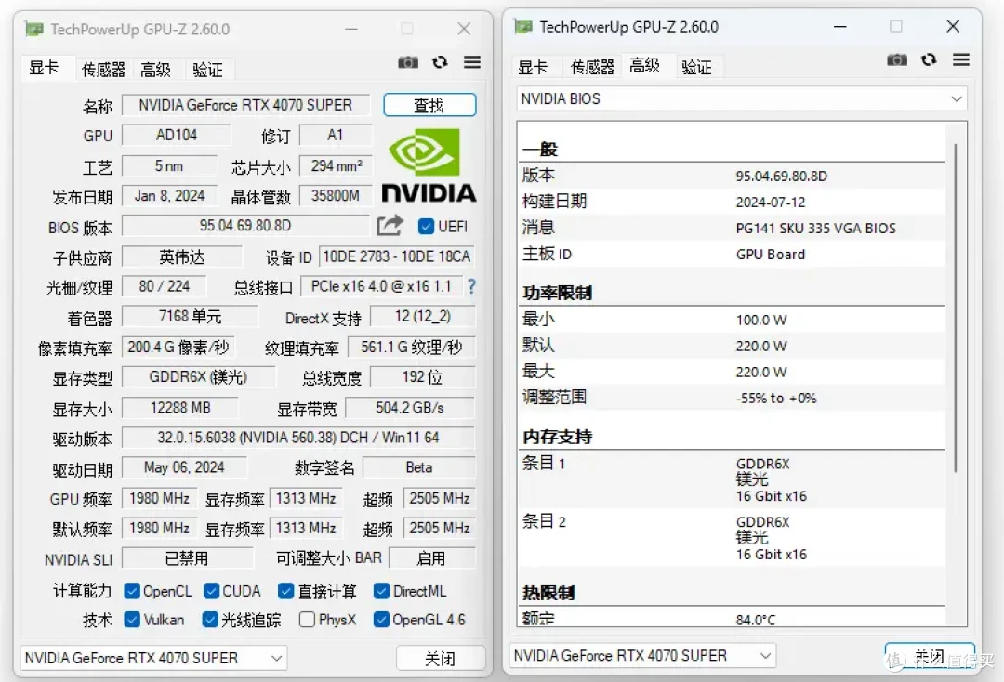Click the BIOS export share icon

click(390, 225)
